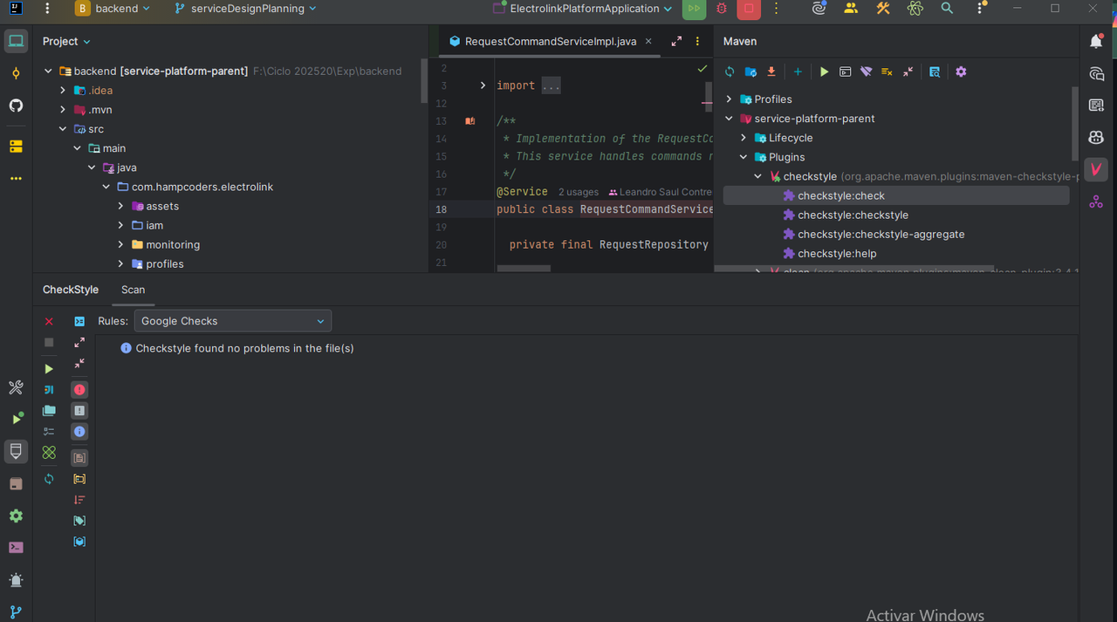Toggle display of CheckStyle errors
The image size is (1117, 622).
[x=79, y=390]
